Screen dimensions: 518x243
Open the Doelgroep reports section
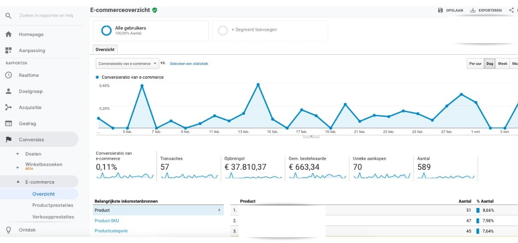(x=31, y=91)
